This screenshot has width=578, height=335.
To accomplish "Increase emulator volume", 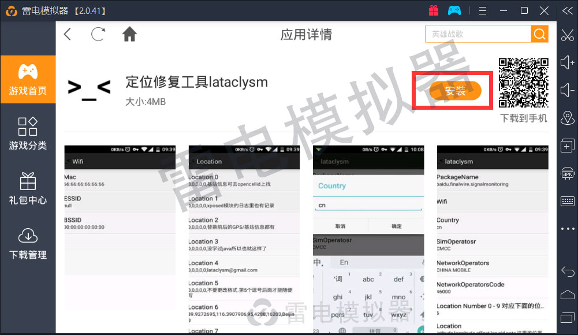I will pyautogui.click(x=567, y=62).
